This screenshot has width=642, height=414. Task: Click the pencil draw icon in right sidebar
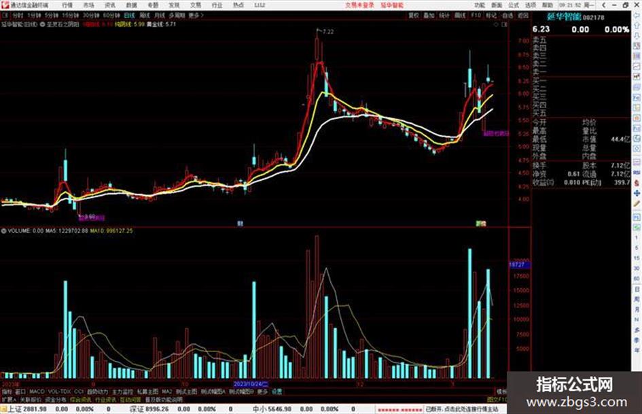point(637,203)
